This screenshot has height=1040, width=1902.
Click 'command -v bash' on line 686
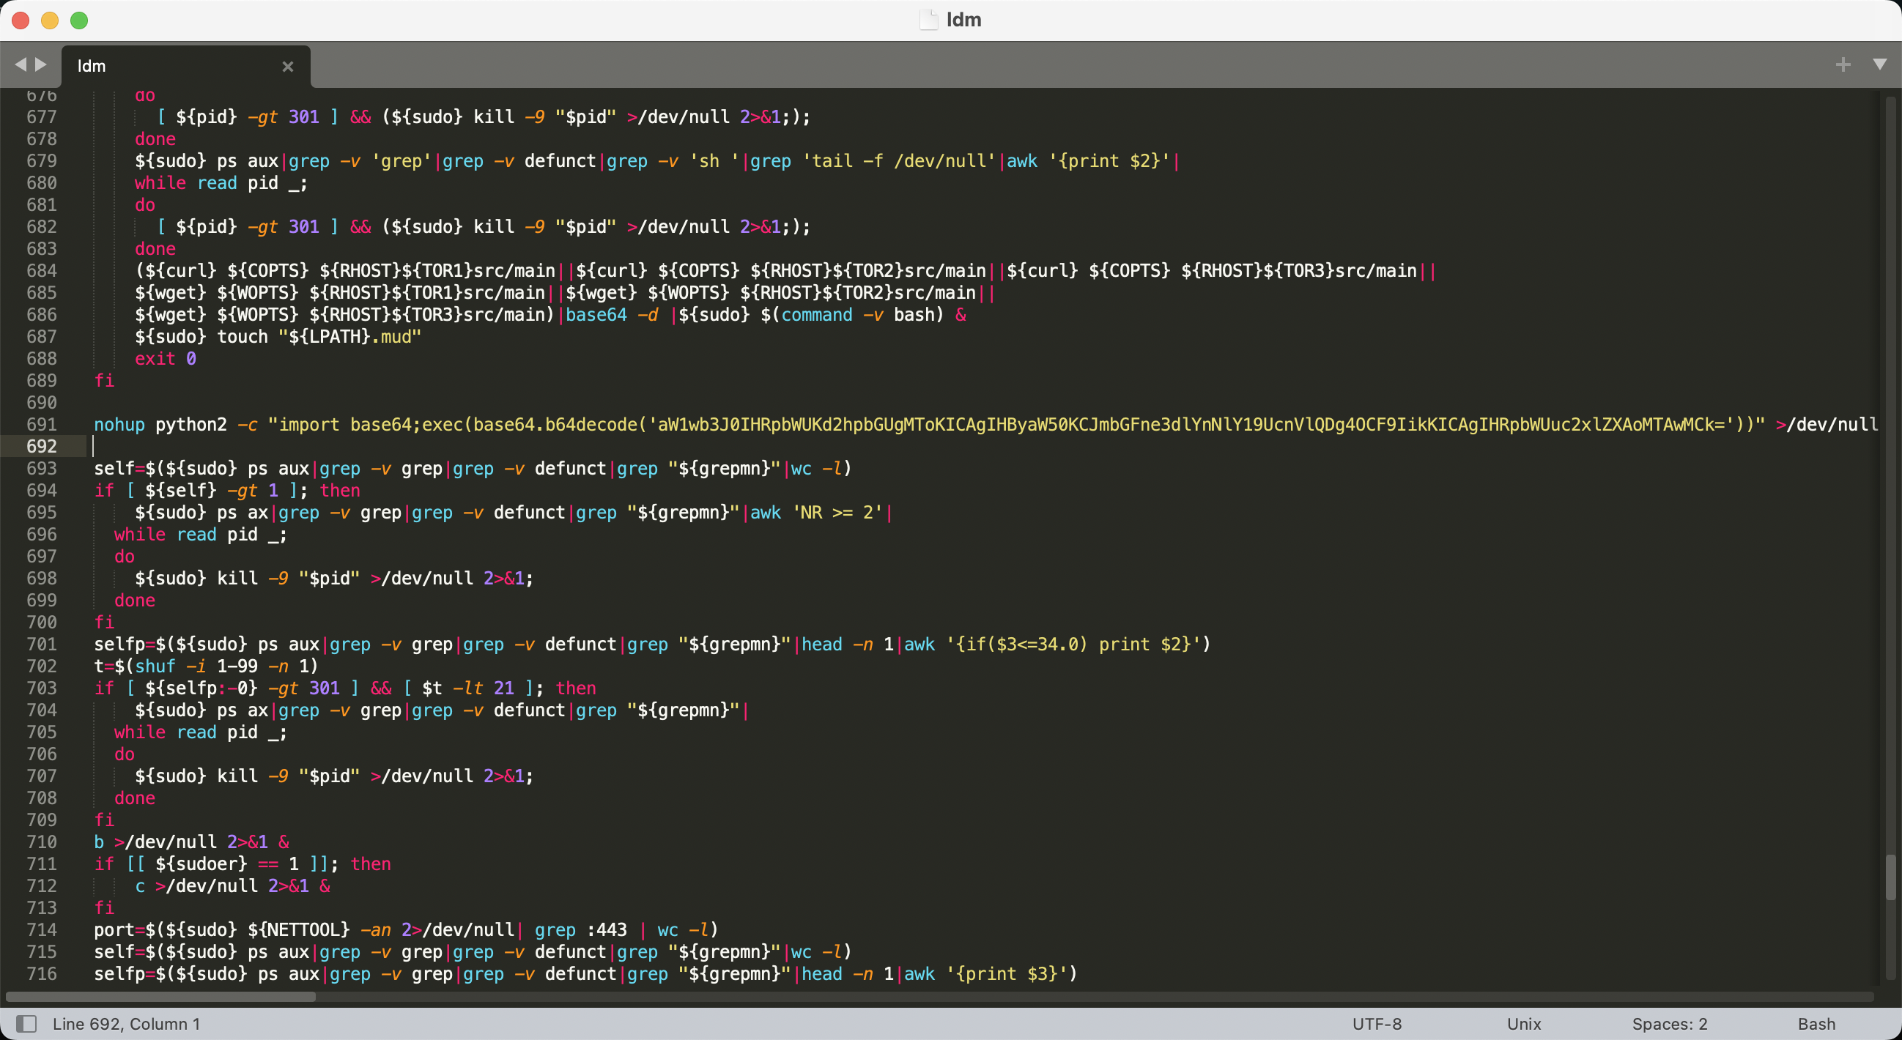click(x=857, y=315)
